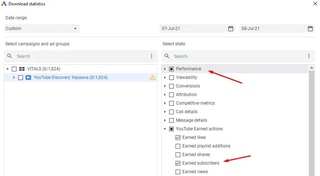Open the start date calendar picker icon

pos(231,29)
